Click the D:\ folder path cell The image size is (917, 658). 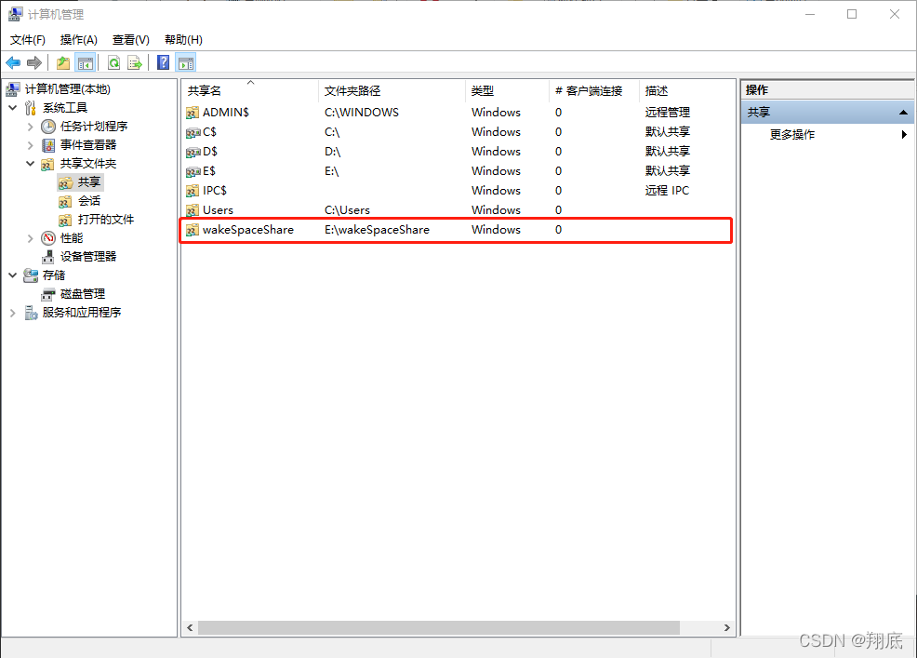(332, 152)
